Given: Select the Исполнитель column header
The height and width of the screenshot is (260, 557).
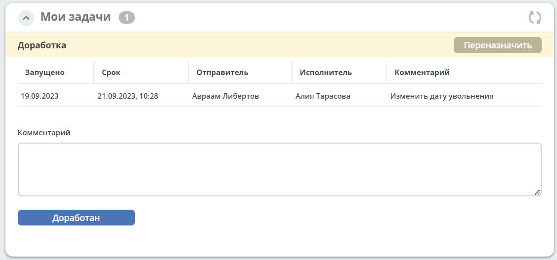Looking at the screenshot, I should pyautogui.click(x=326, y=73).
